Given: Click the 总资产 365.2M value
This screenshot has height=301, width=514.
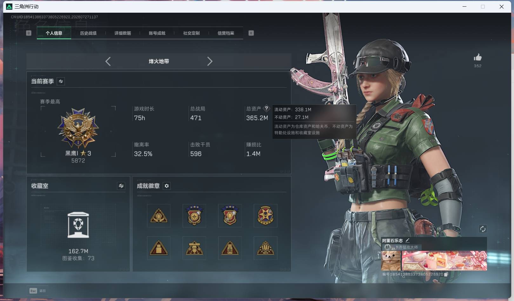Looking at the screenshot, I should [257, 118].
